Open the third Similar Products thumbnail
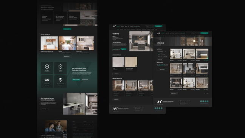 point(144,85)
